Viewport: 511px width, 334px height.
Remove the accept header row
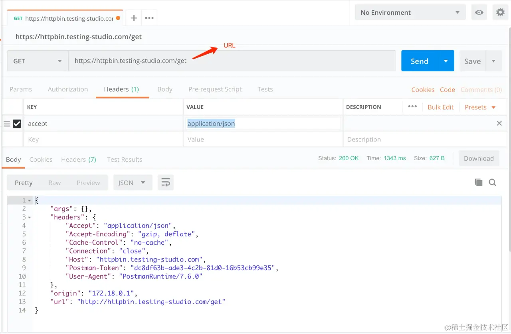[x=499, y=123]
